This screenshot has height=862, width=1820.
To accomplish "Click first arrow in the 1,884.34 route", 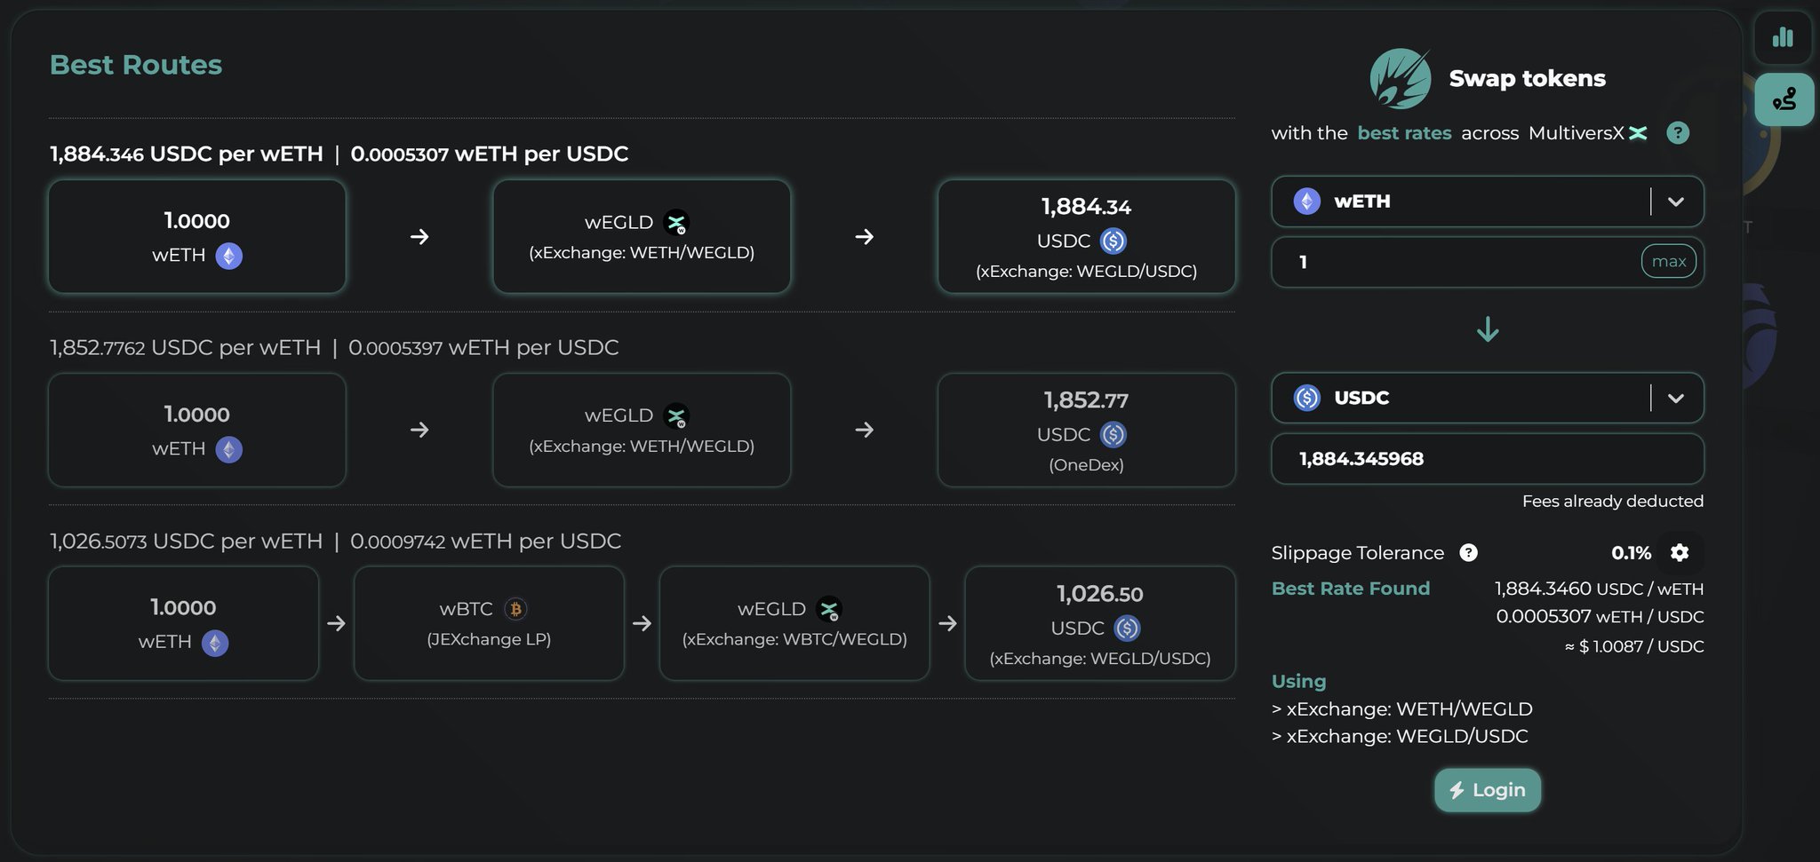I will (419, 237).
